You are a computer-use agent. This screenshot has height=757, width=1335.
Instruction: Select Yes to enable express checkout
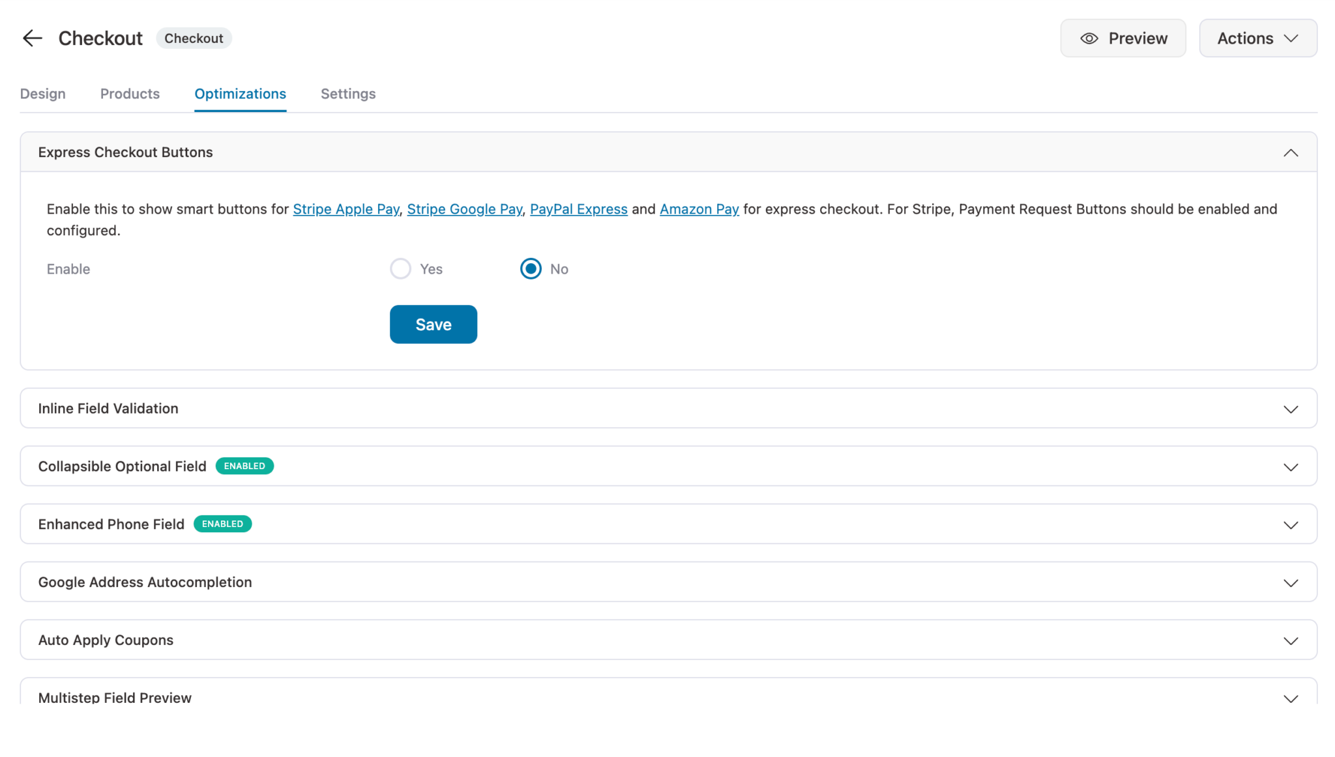[x=400, y=268]
